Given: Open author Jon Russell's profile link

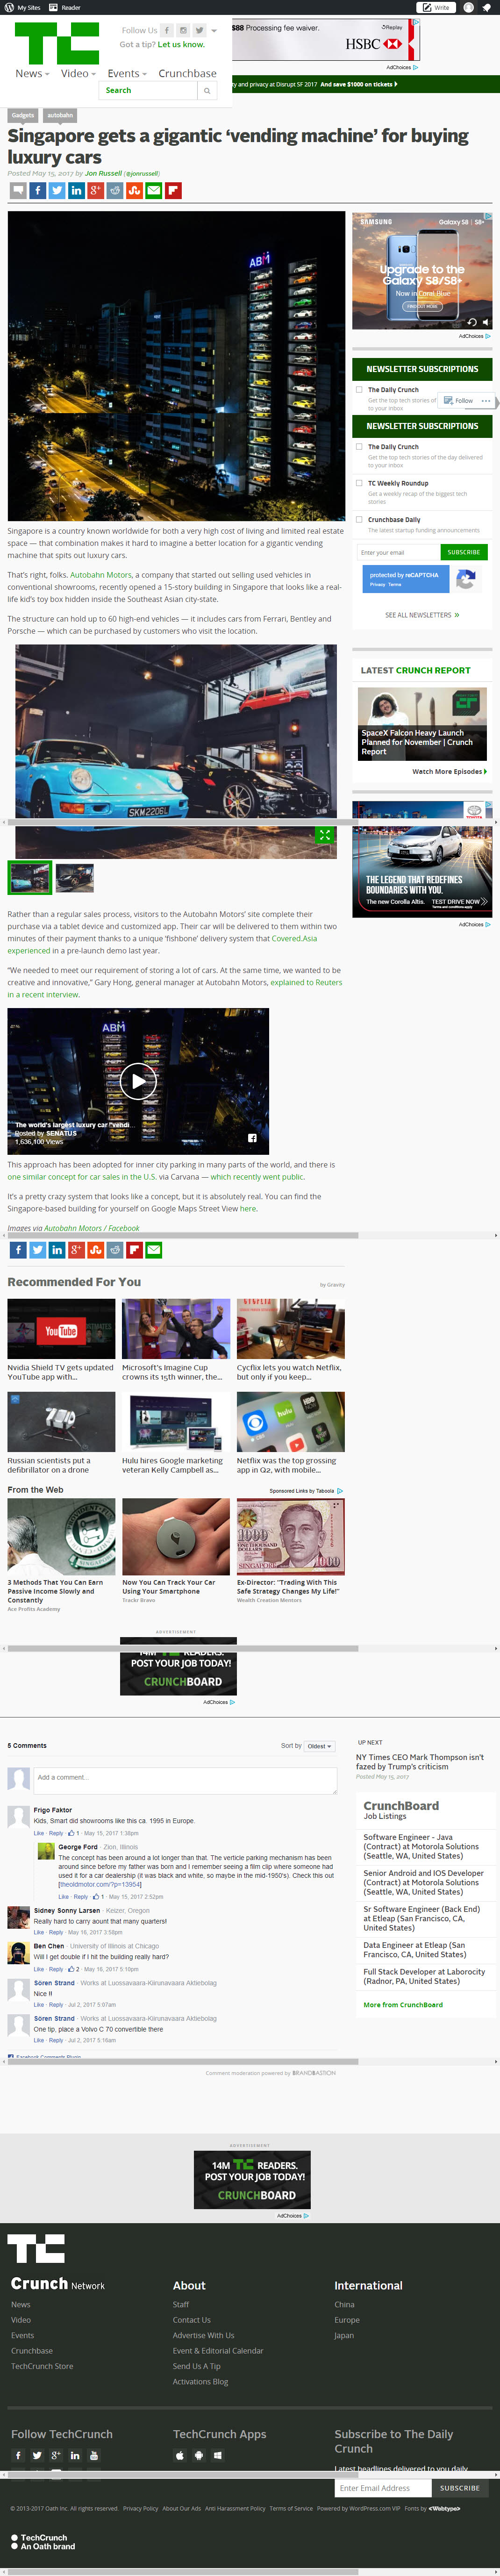Looking at the screenshot, I should click(103, 173).
